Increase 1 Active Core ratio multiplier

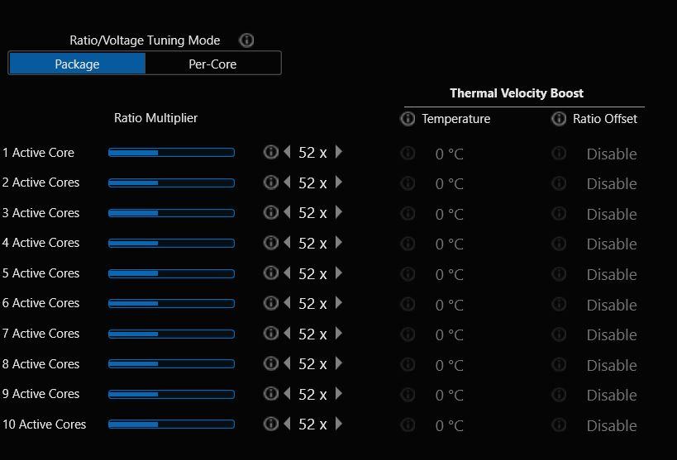[339, 152]
